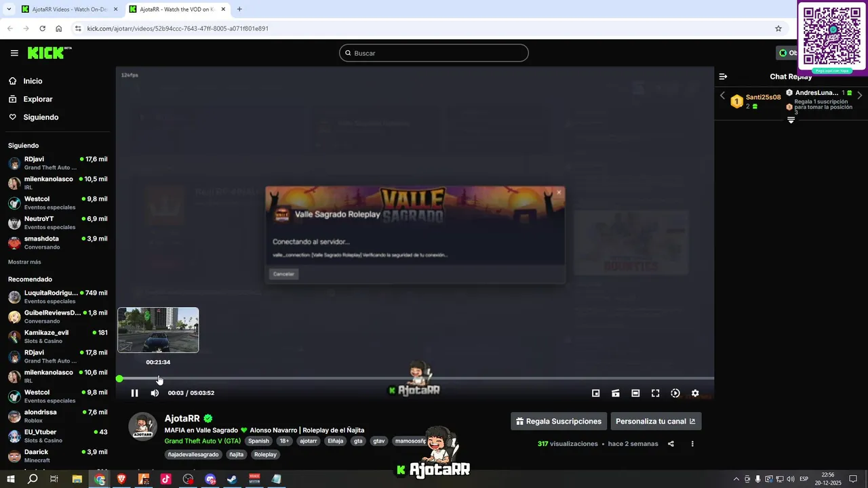Open Kamikaze_evil recommended channel
868x488 pixels.
point(58,336)
